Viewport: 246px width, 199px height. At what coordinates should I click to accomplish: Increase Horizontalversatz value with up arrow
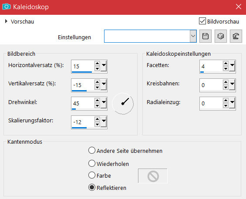point(97,64)
